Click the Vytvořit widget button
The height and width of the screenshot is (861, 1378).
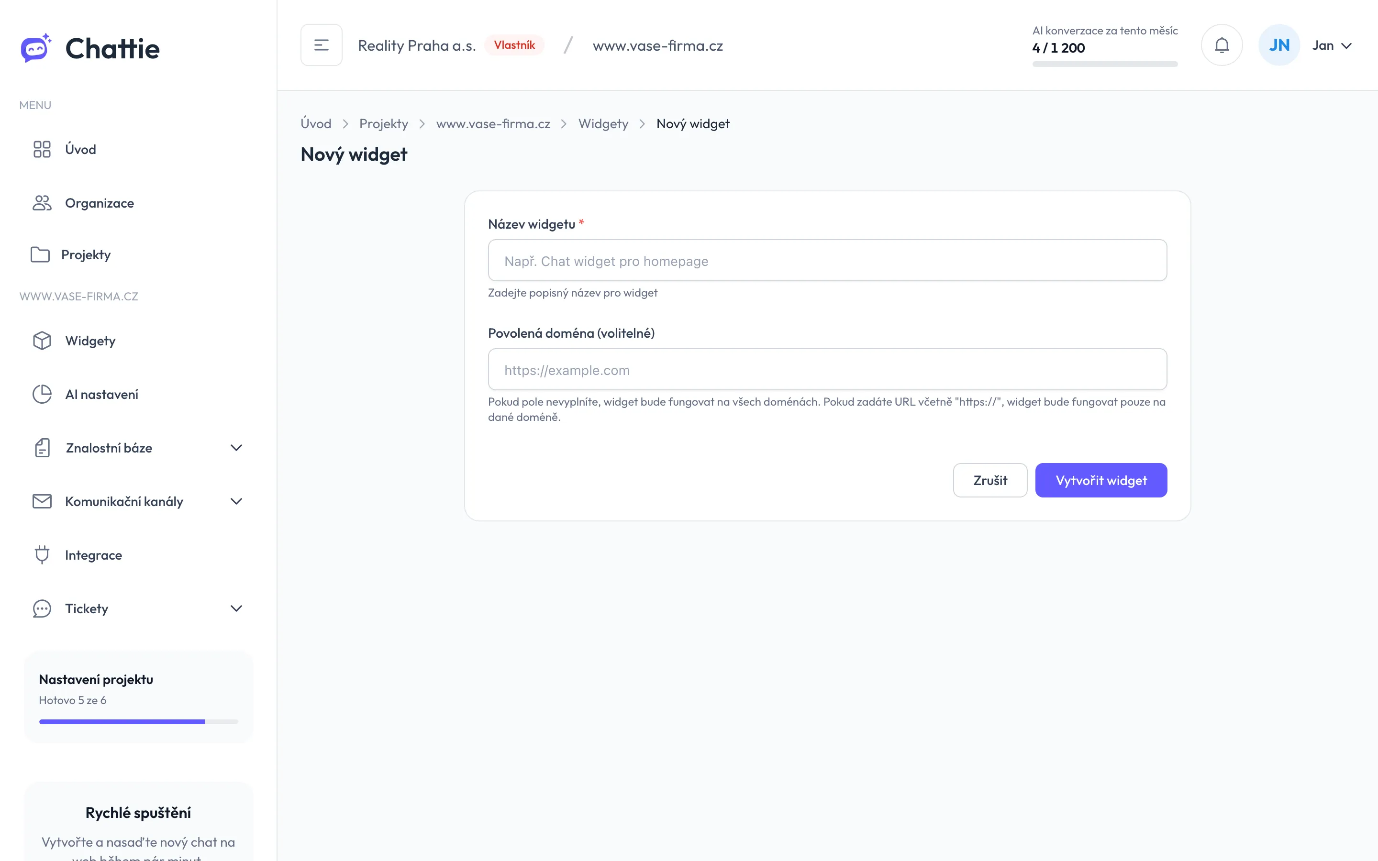pos(1100,480)
